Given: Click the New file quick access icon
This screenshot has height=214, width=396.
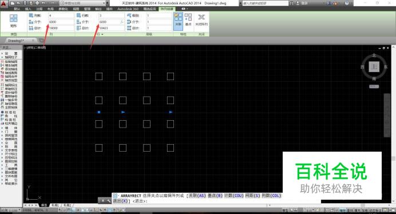Looking at the screenshot, I should [13, 3].
